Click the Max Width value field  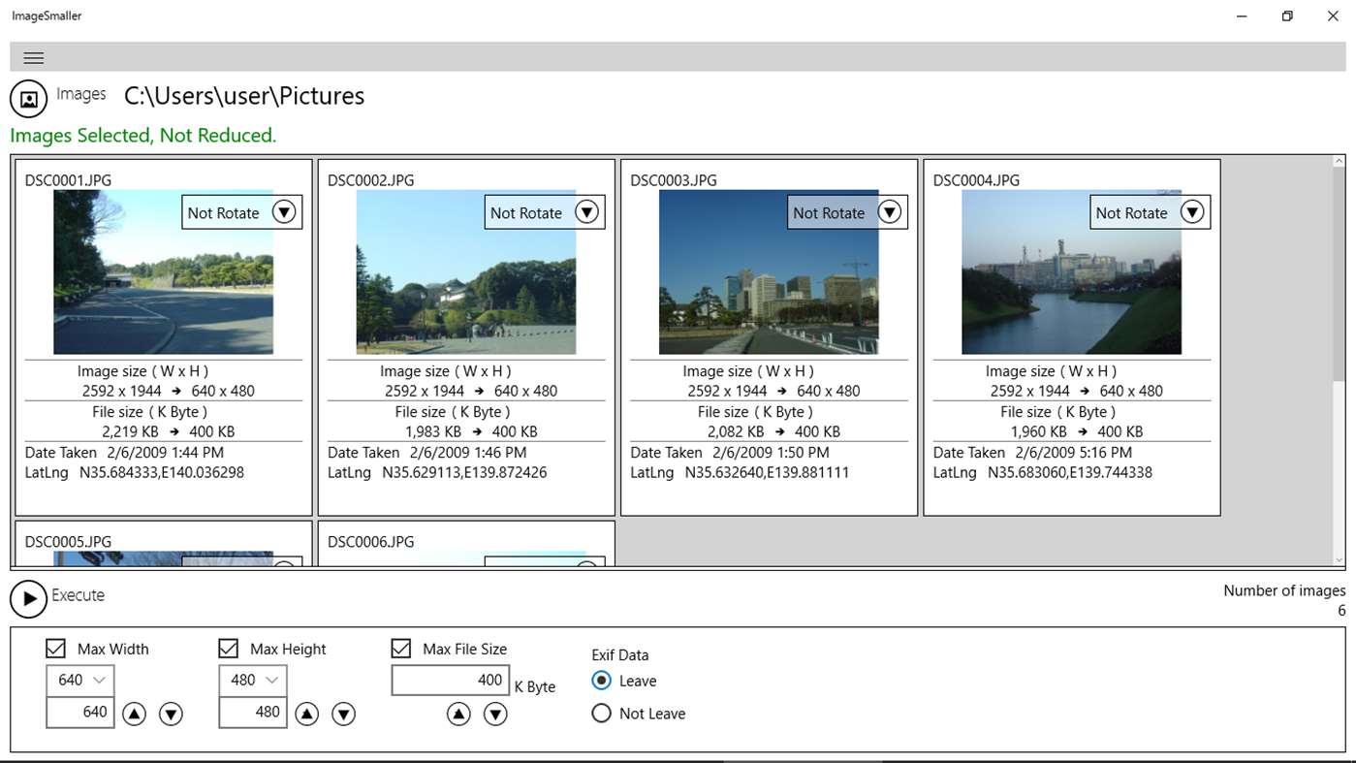pos(80,712)
